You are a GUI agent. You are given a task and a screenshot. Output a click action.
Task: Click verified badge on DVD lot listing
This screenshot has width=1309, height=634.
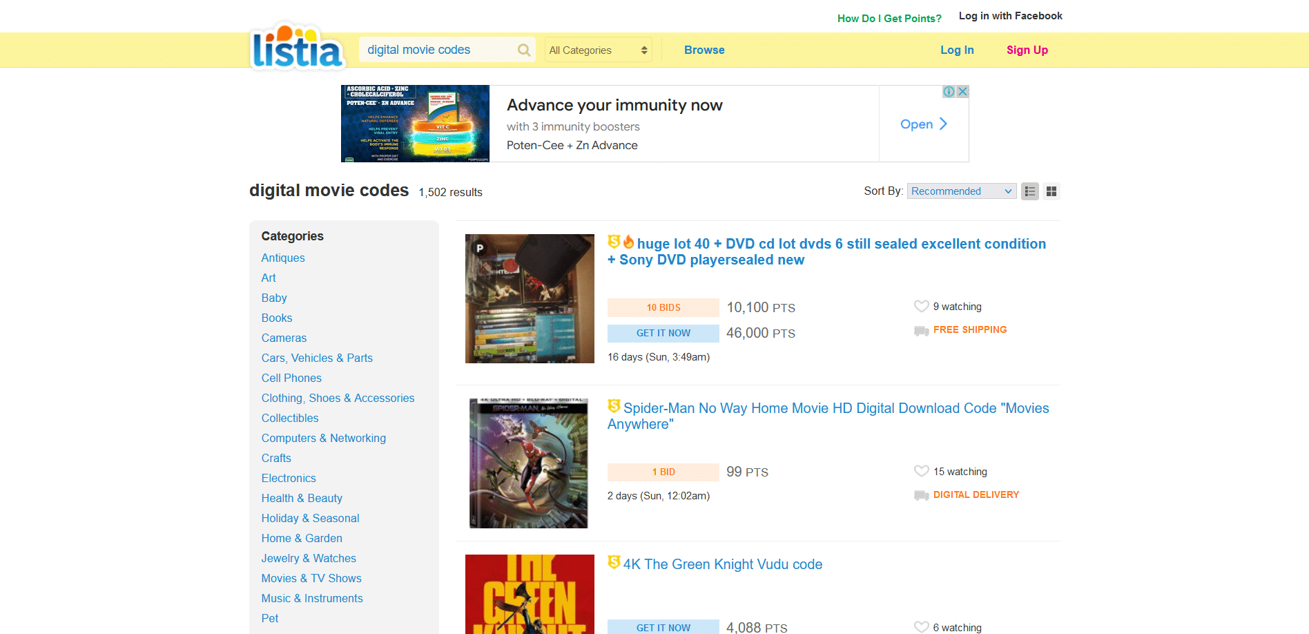(x=614, y=242)
